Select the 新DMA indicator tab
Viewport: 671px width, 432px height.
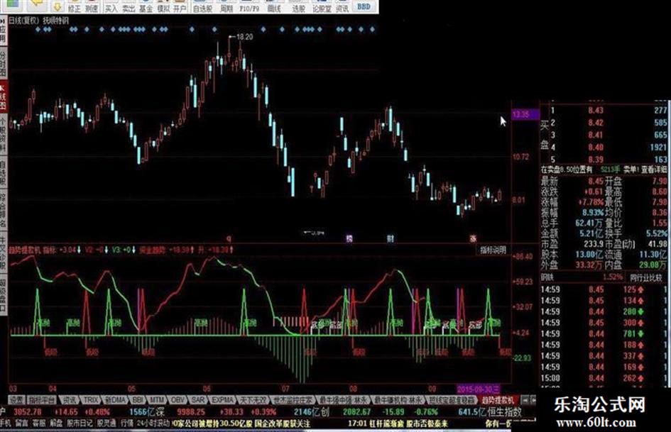pos(115,400)
